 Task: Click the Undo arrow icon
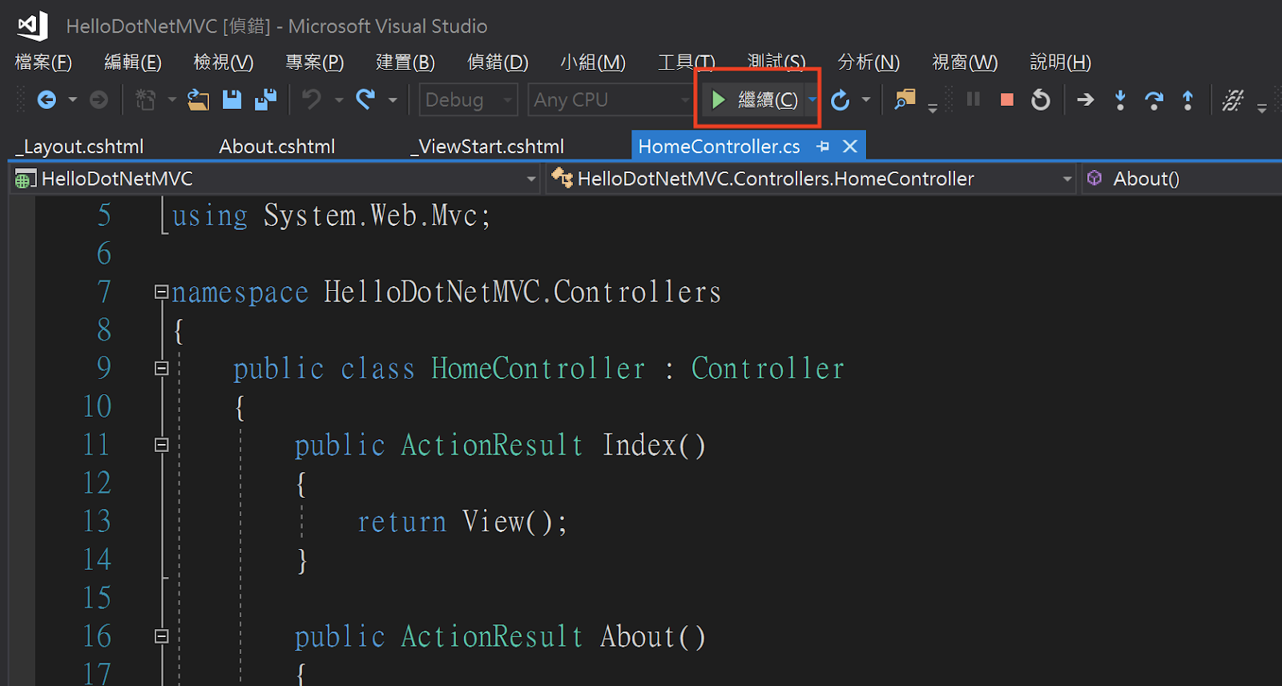312,99
